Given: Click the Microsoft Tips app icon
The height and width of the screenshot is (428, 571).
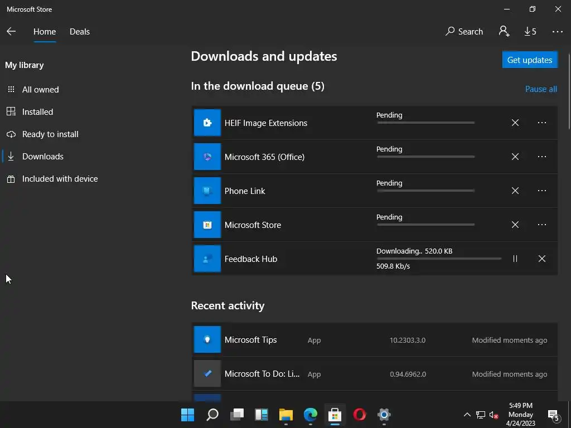Looking at the screenshot, I should point(207,339).
